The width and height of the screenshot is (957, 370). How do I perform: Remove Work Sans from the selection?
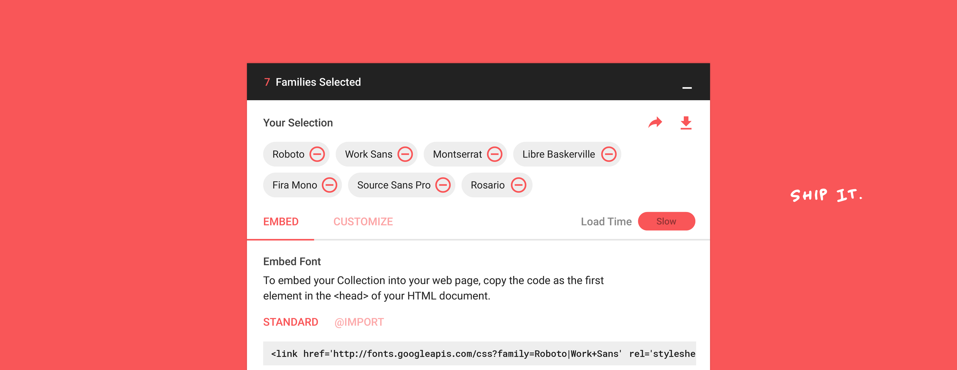pos(405,154)
